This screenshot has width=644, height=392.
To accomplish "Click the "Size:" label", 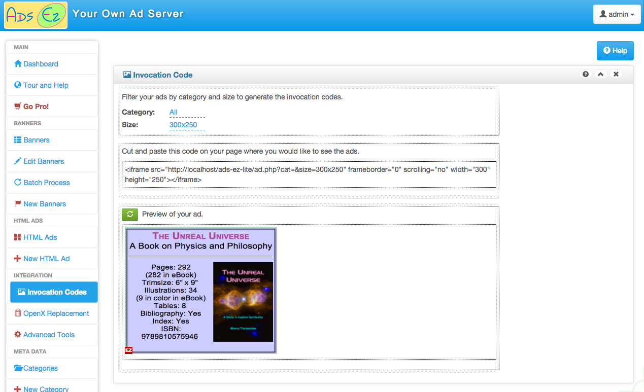I will pyautogui.click(x=130, y=125).
